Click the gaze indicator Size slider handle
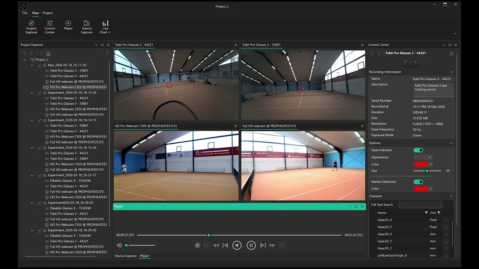Image resolution: width=479 pixels, height=269 pixels. click(427, 171)
